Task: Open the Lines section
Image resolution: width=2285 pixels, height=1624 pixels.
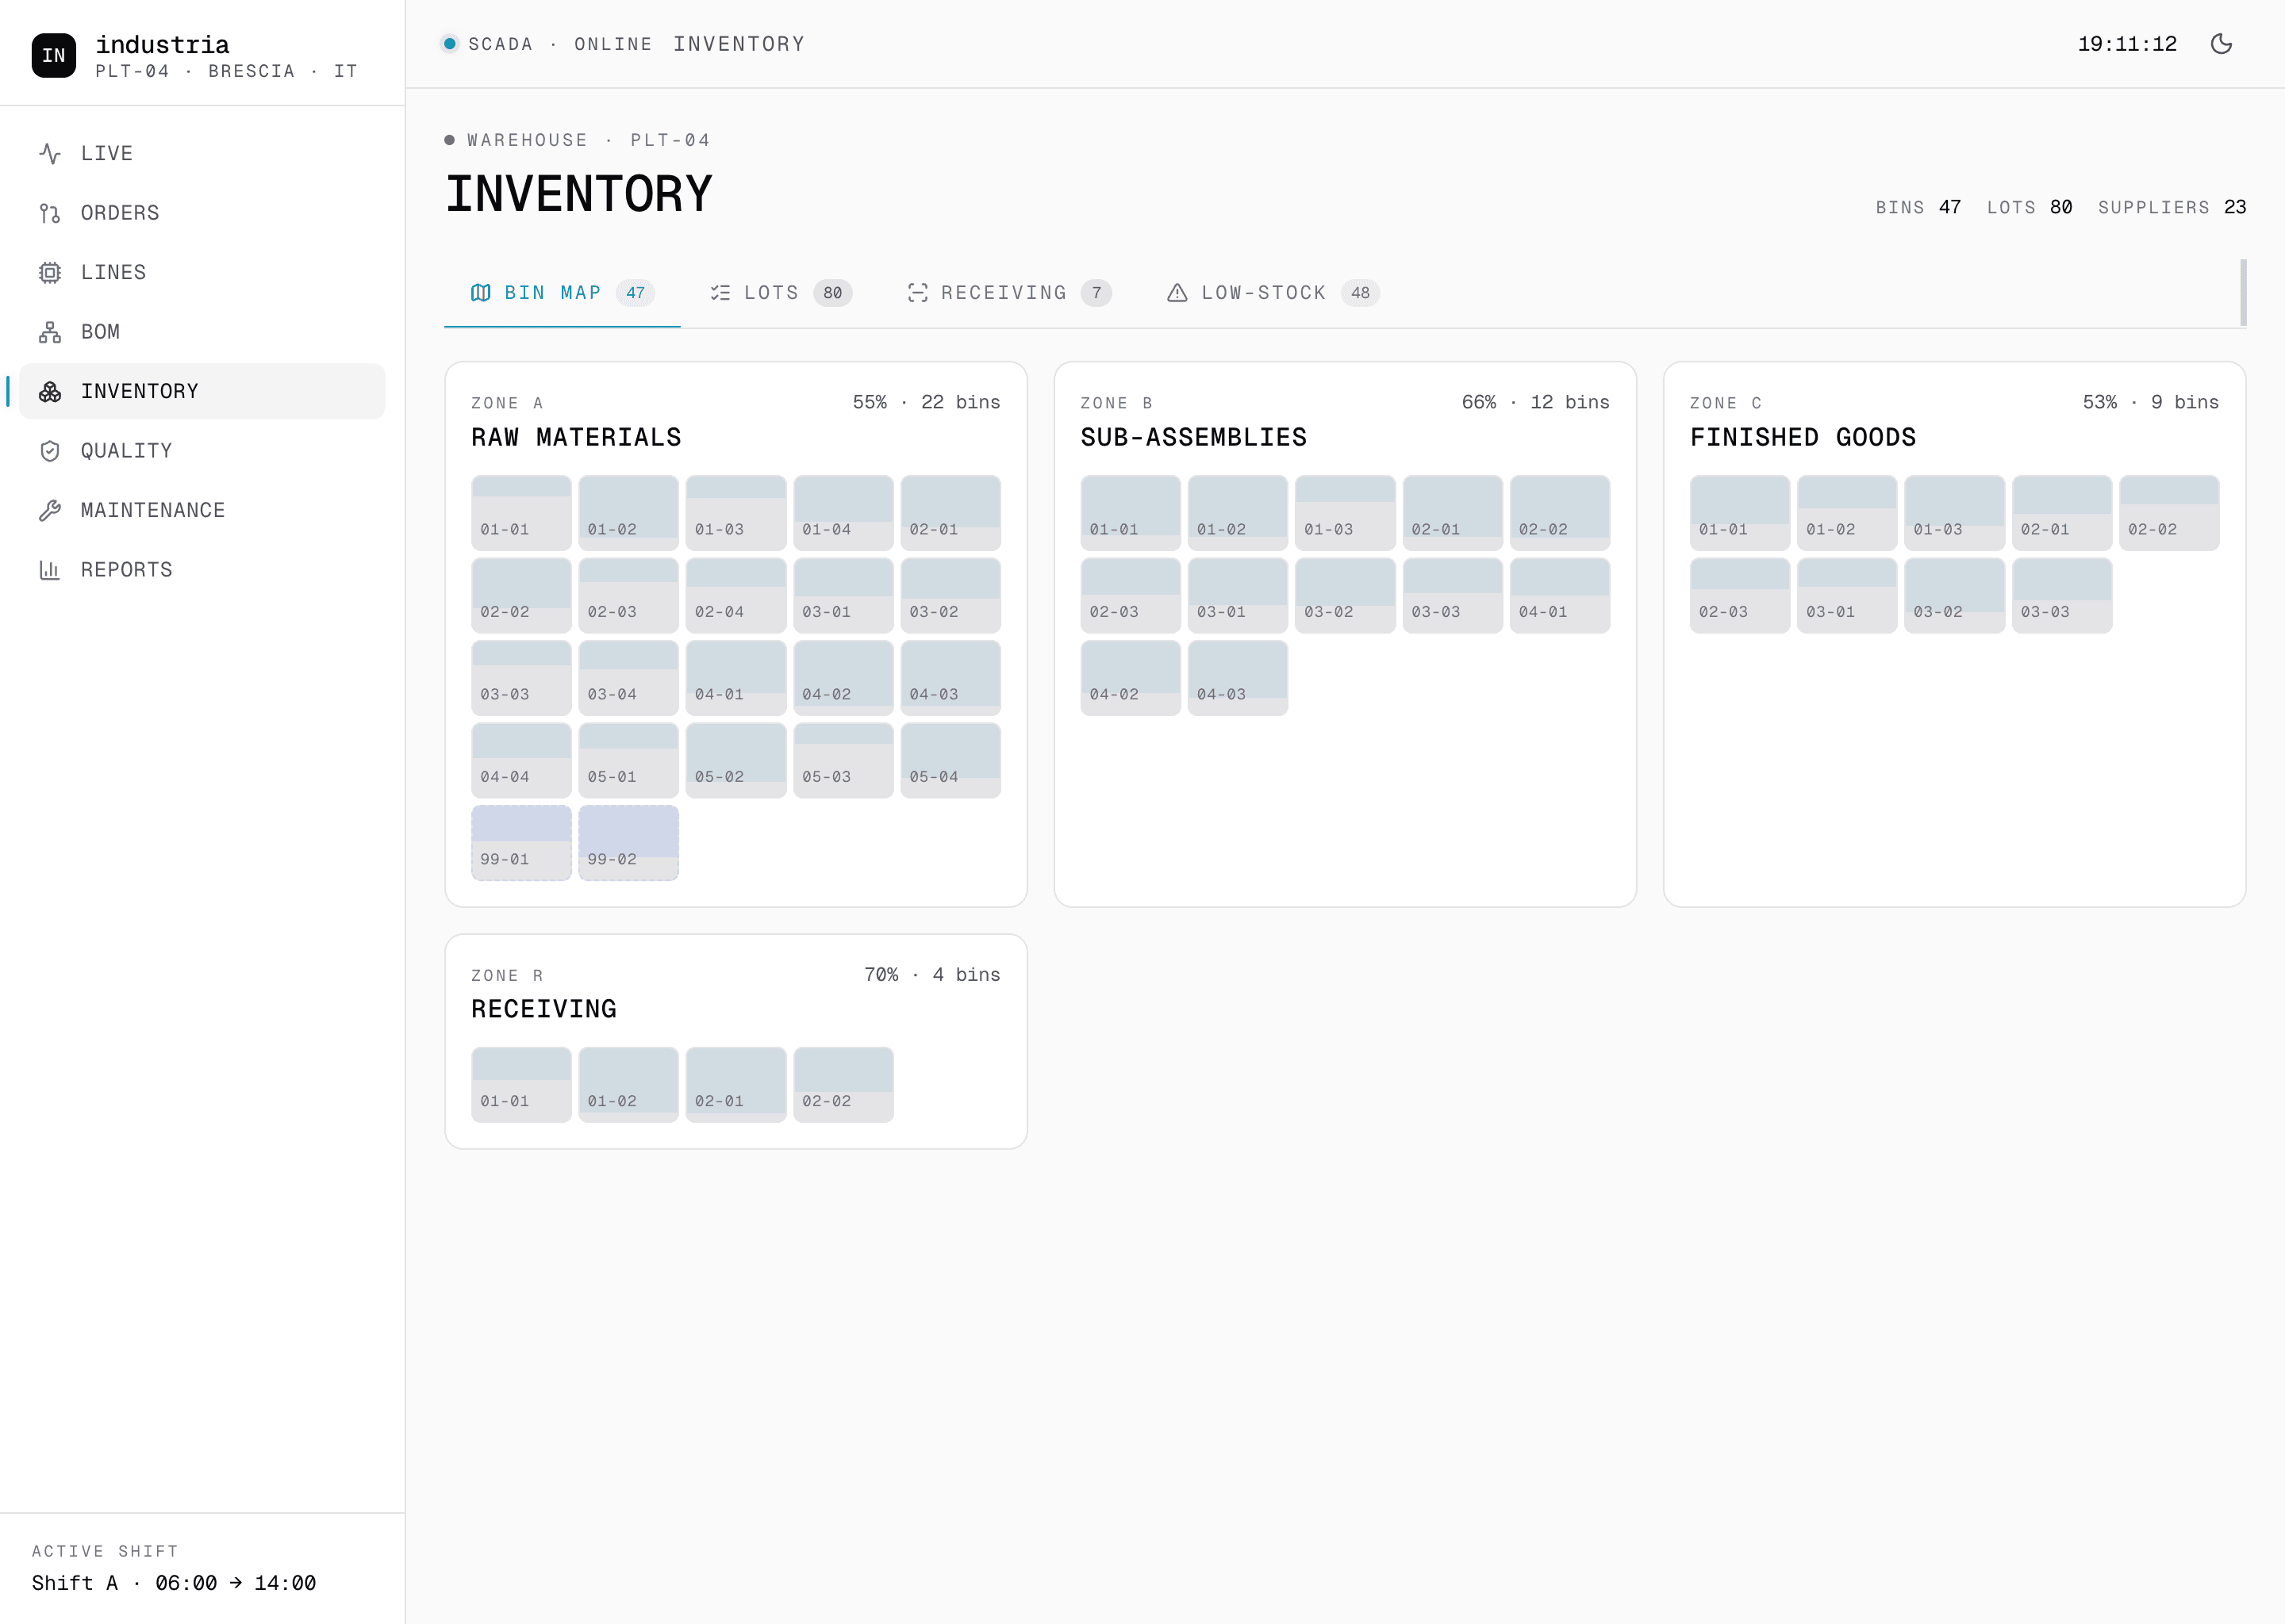Action: 202,272
